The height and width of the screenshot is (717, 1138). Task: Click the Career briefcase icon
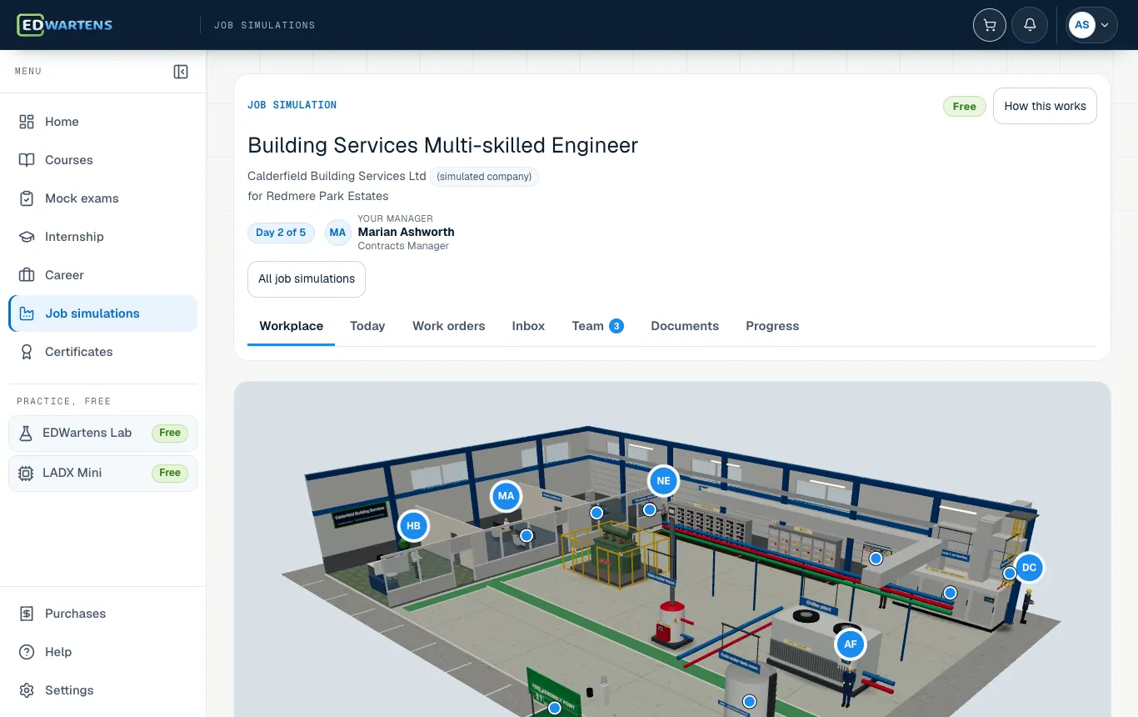coord(27,275)
